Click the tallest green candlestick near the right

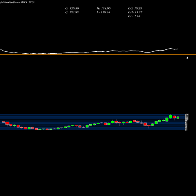171,116
